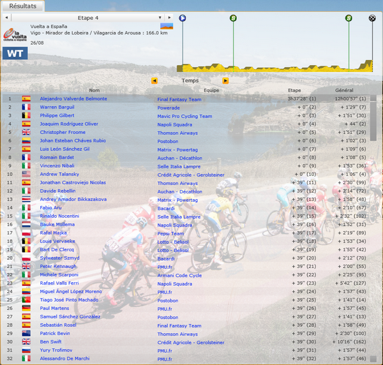Click the stage start marker icon
This screenshot has height=365, width=383.
(x=183, y=18)
